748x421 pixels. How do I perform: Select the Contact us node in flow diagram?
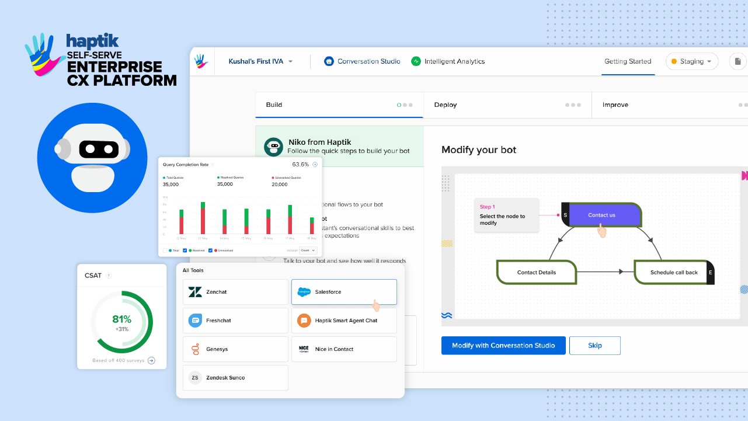coord(601,215)
